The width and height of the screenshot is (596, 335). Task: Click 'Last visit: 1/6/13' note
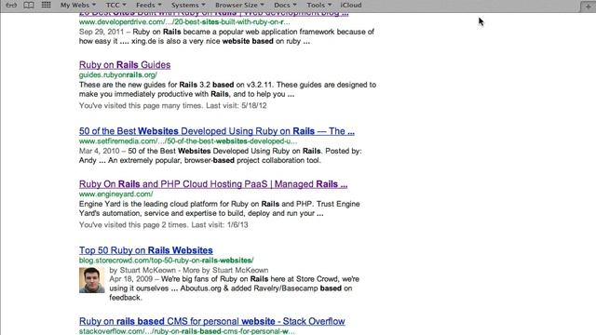(x=220, y=225)
